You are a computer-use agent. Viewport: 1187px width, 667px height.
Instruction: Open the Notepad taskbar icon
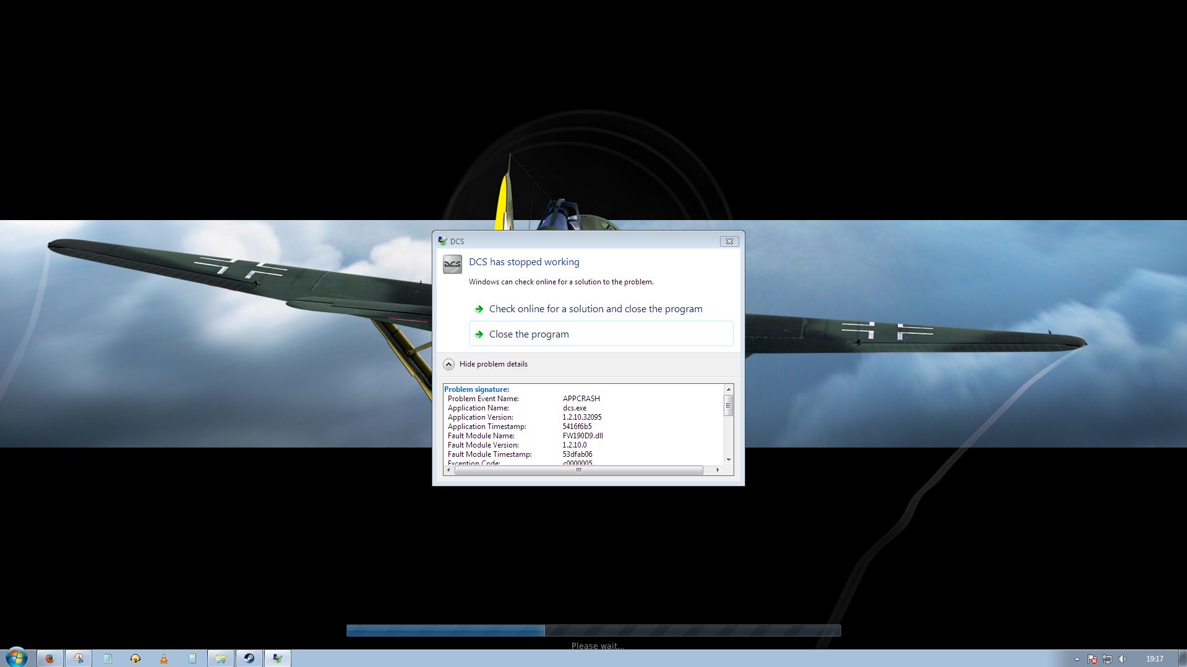107,658
